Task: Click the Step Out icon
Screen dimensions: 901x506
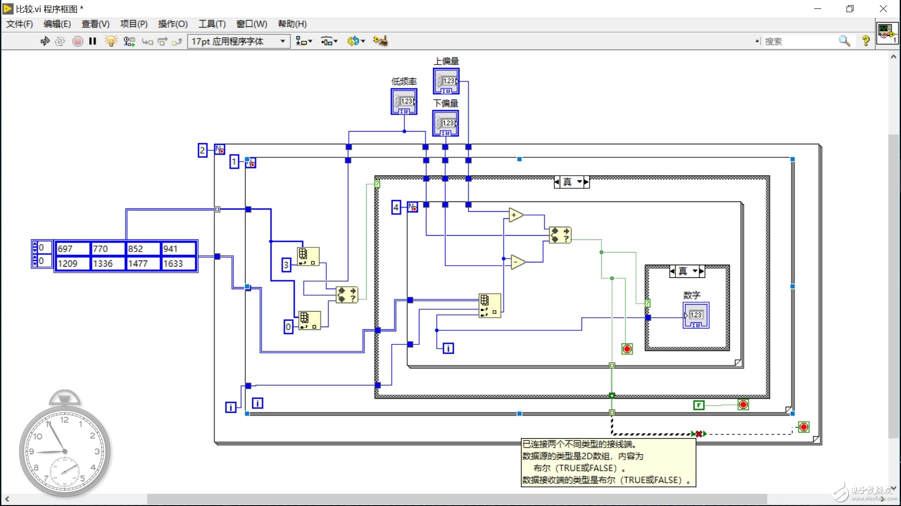Action: coord(177,42)
